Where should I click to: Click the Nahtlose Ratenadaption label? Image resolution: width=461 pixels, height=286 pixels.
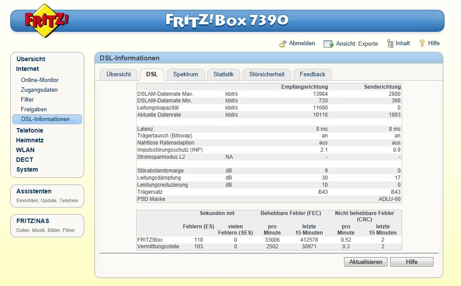[x=165, y=143]
